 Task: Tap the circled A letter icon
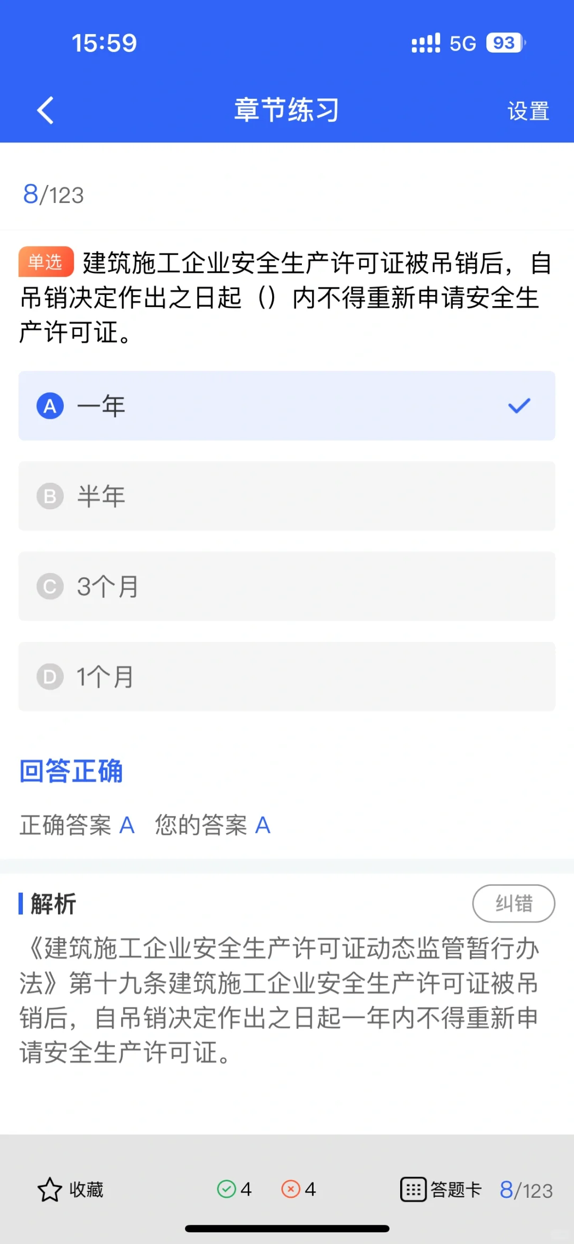coord(50,406)
